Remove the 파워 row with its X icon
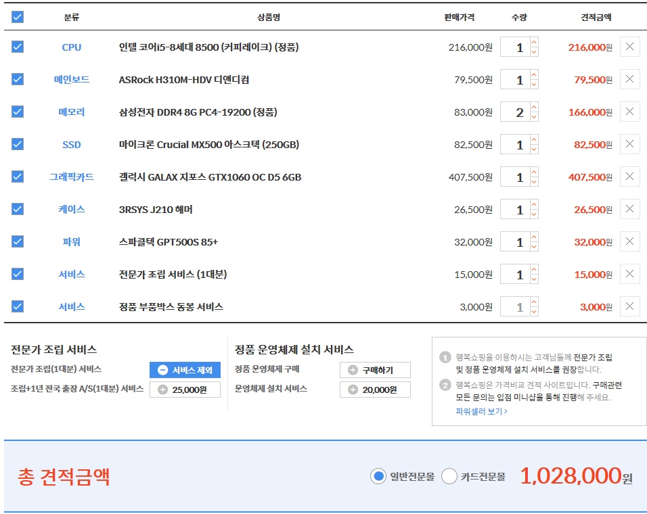The height and width of the screenshot is (514, 647). pos(629,241)
